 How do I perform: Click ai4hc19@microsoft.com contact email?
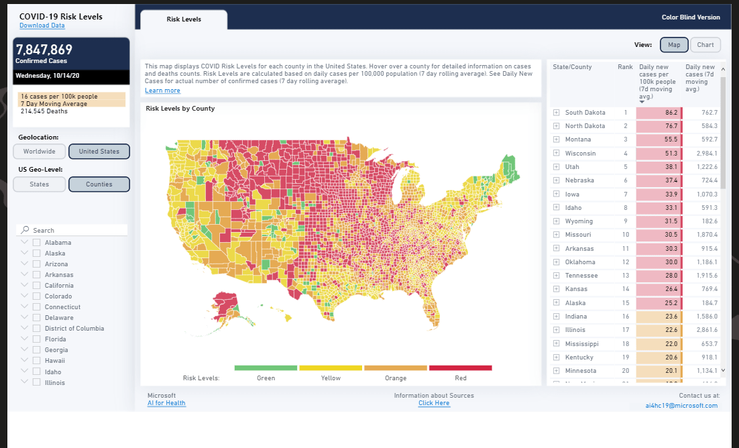681,406
